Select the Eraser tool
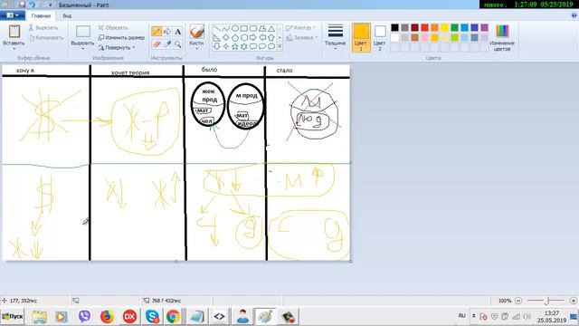The height and width of the screenshot is (326, 579). pyautogui.click(x=157, y=44)
